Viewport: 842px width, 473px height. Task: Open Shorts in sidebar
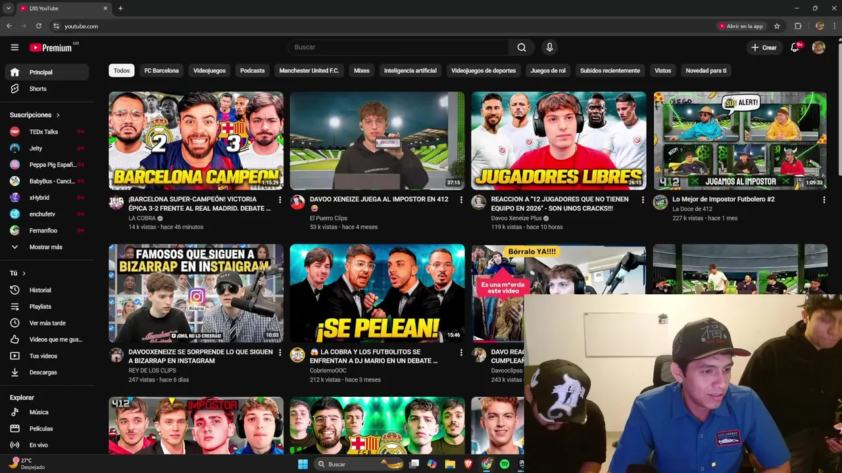click(x=46, y=89)
